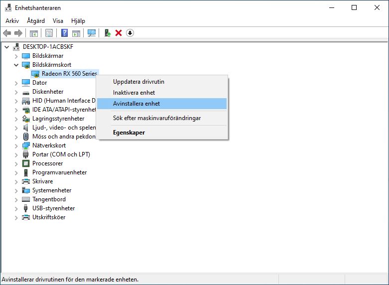Expand the Nätverkskort category
389x285 pixels.
click(16, 146)
